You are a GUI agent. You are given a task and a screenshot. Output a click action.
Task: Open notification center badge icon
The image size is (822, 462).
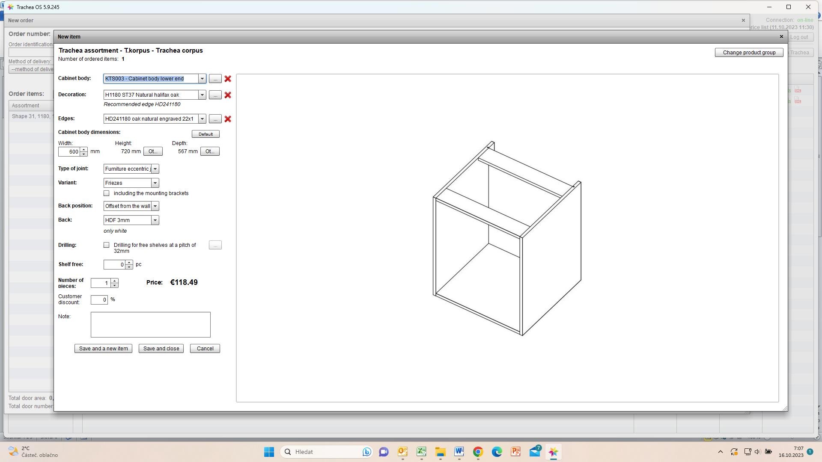(x=810, y=452)
